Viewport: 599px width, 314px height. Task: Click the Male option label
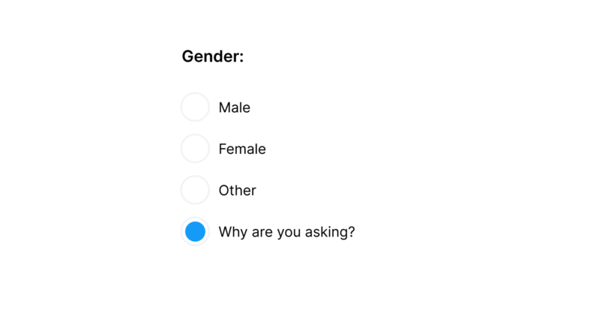(235, 107)
